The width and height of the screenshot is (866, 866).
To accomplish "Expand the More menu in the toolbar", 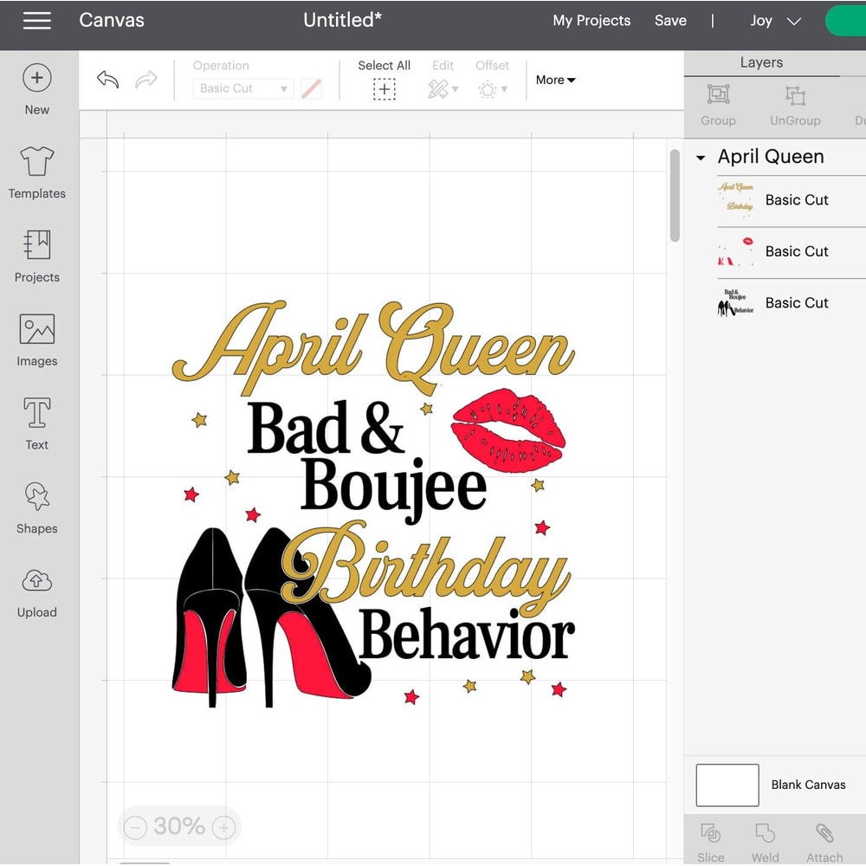I will click(x=555, y=80).
